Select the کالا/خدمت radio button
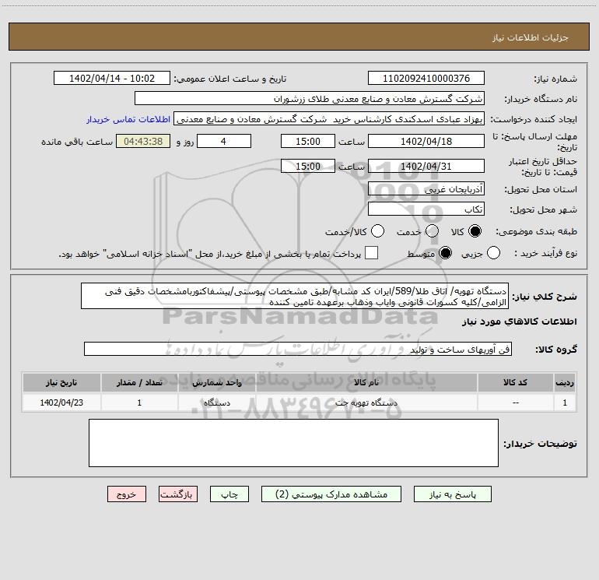Image resolution: width=599 pixels, height=580 pixels. coord(377,231)
